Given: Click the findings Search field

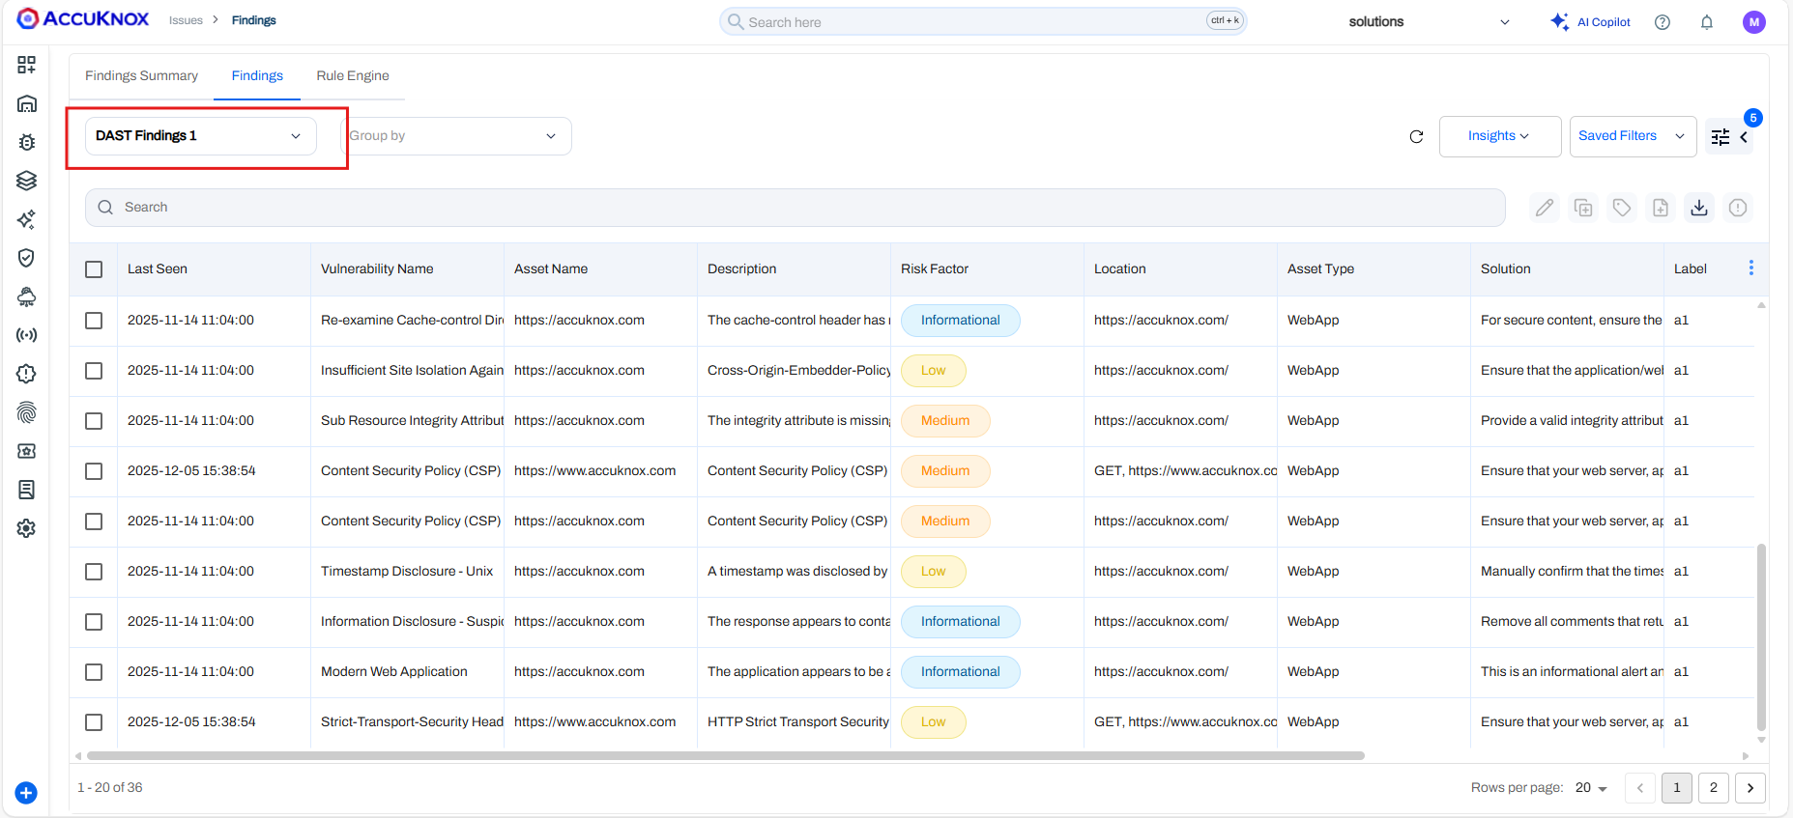Looking at the screenshot, I should click(795, 208).
